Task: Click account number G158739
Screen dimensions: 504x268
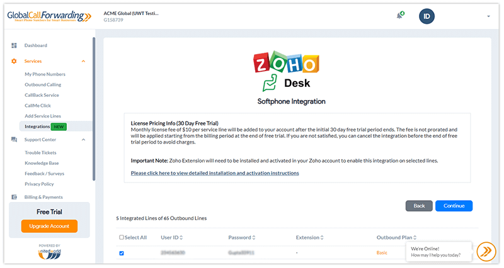Action: 113,20
